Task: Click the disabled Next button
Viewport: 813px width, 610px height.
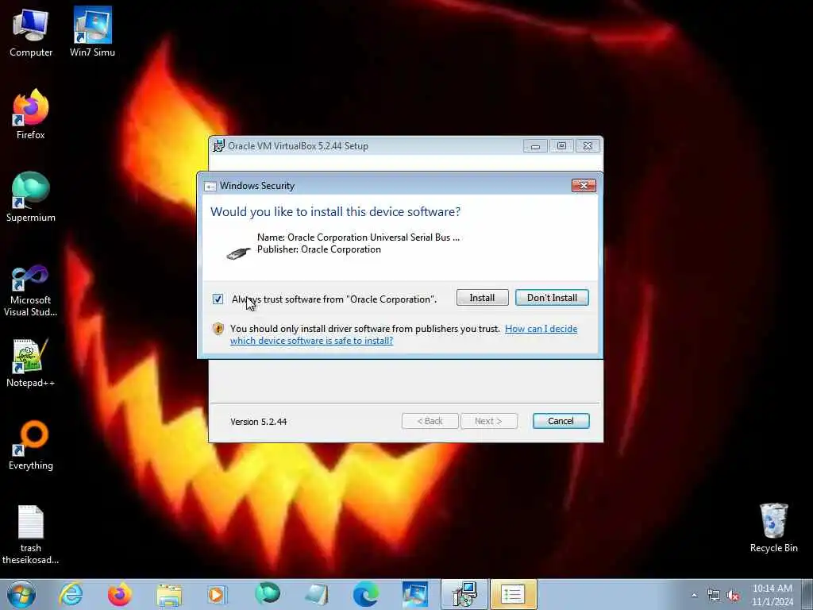Action: [489, 421]
